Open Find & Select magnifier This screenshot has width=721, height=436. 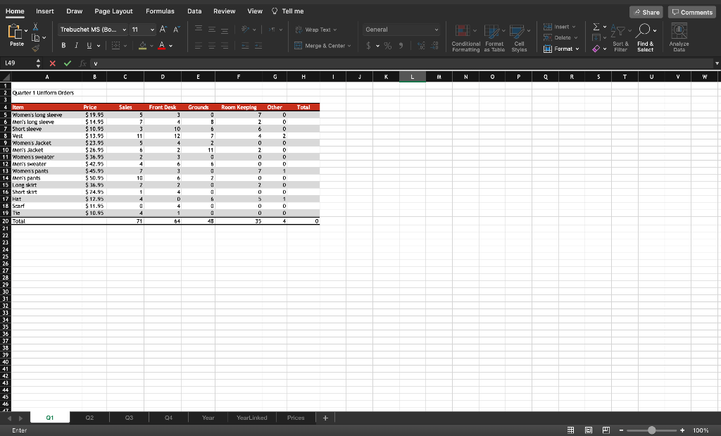(x=645, y=38)
